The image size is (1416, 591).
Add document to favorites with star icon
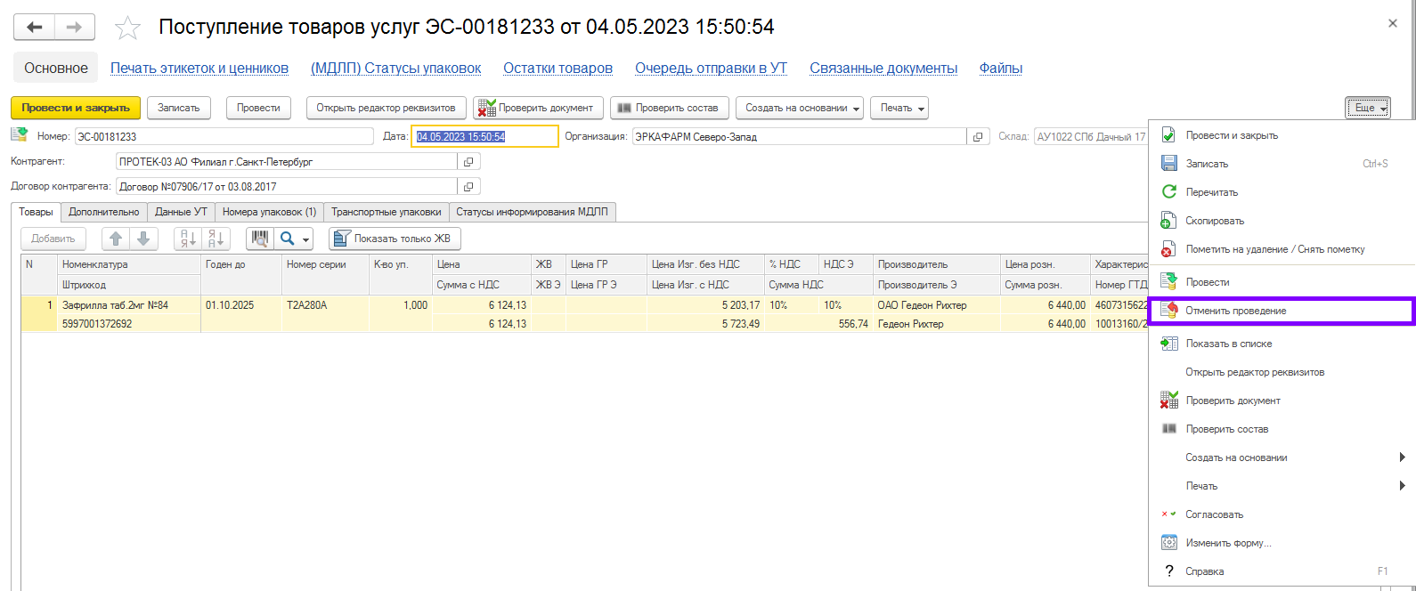pos(127,28)
